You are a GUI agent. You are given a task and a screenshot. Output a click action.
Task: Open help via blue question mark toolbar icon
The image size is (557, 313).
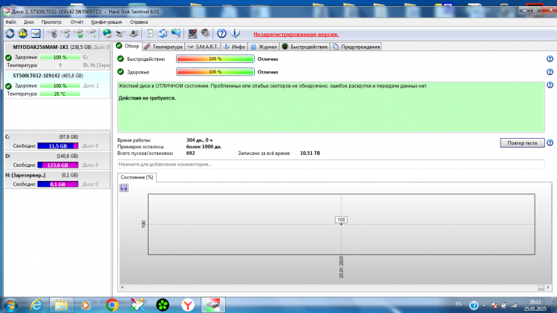click(x=221, y=33)
